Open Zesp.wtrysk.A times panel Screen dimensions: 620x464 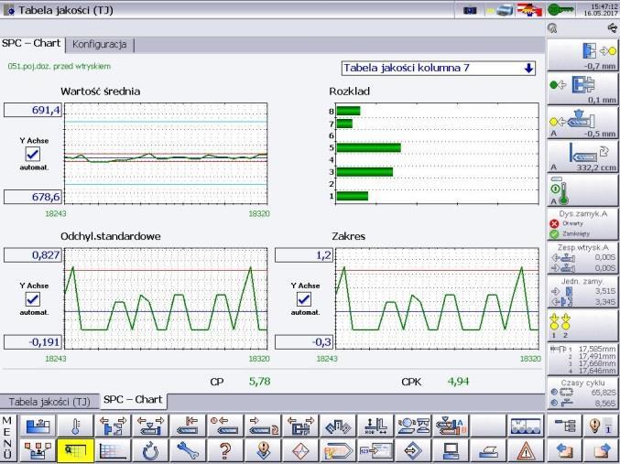[x=582, y=258]
